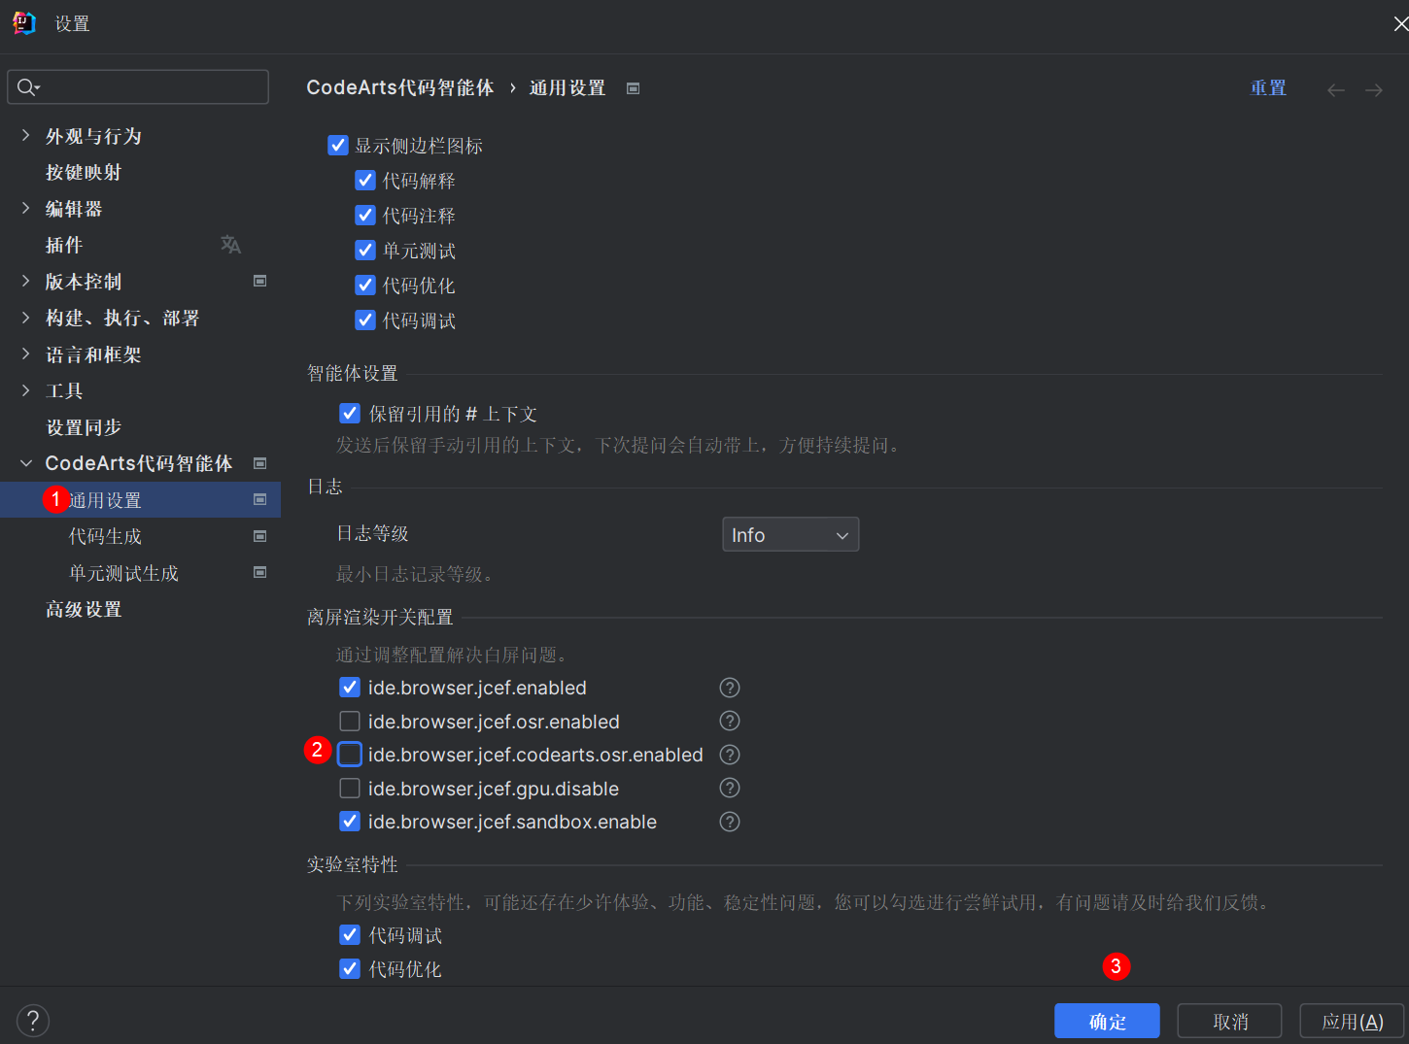
Task: Click the forward arrow navigation icon
Action: (x=1373, y=90)
